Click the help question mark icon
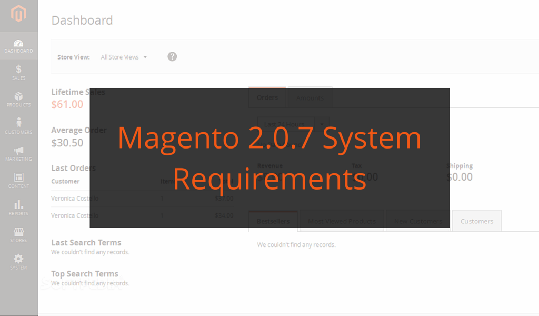Viewport: 539px width, 316px height. [172, 57]
